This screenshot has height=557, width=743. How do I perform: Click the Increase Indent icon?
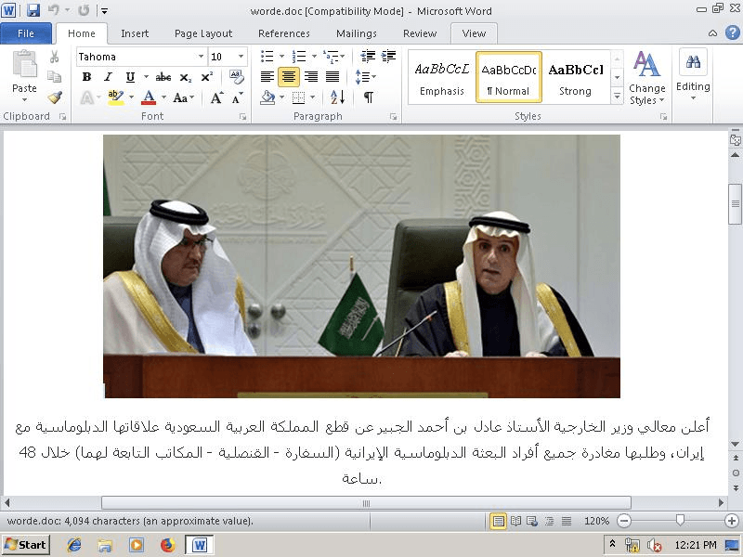pos(387,57)
